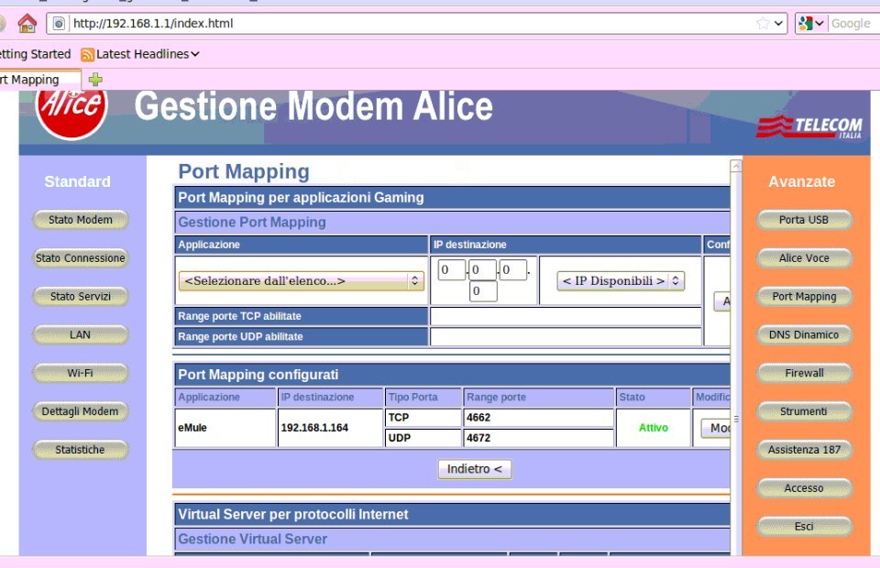Click the address bar URL field
Image resolution: width=880 pixels, height=568 pixels.
click(x=412, y=23)
